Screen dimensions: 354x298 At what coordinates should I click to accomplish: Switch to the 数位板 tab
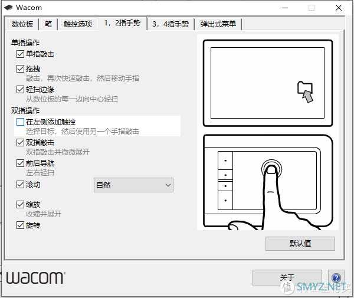coord(22,24)
